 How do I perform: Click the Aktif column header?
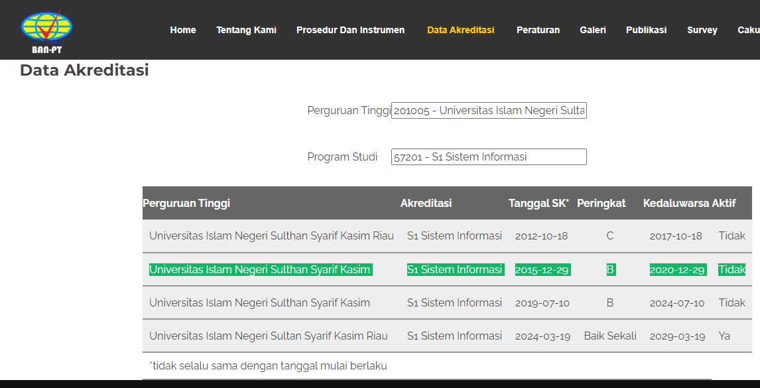click(x=724, y=203)
